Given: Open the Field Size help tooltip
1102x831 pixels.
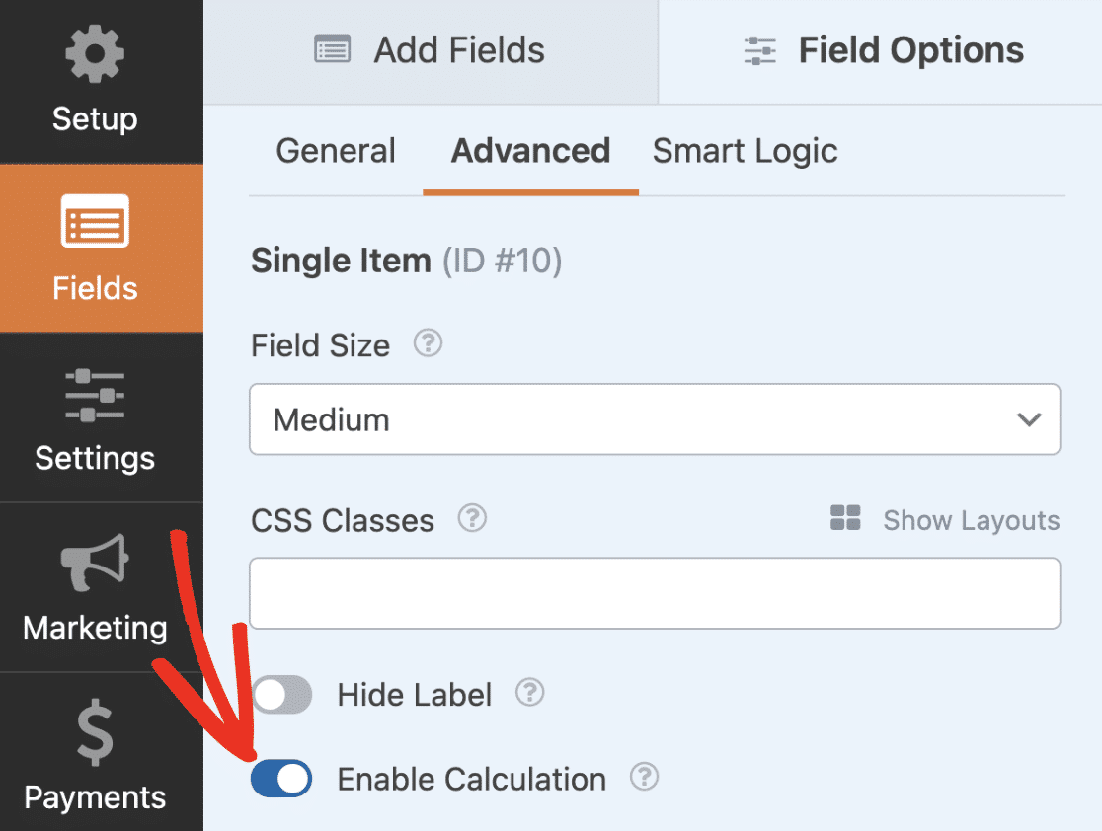Looking at the screenshot, I should click(428, 344).
